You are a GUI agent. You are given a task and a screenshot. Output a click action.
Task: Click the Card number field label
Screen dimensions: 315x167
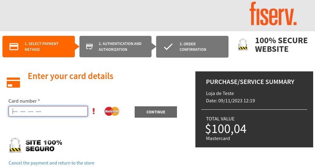click(x=24, y=101)
